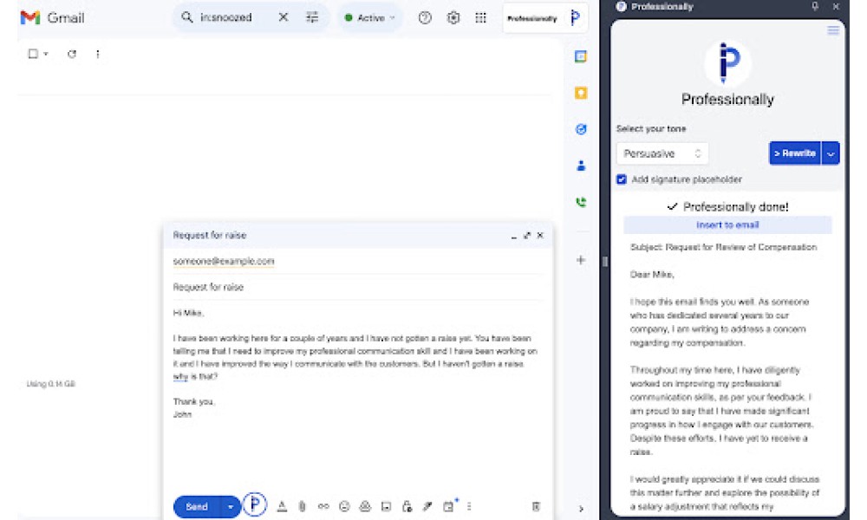This screenshot has width=867, height=520.
Task: Click the compose subject field Request for raise
Action: click(356, 287)
